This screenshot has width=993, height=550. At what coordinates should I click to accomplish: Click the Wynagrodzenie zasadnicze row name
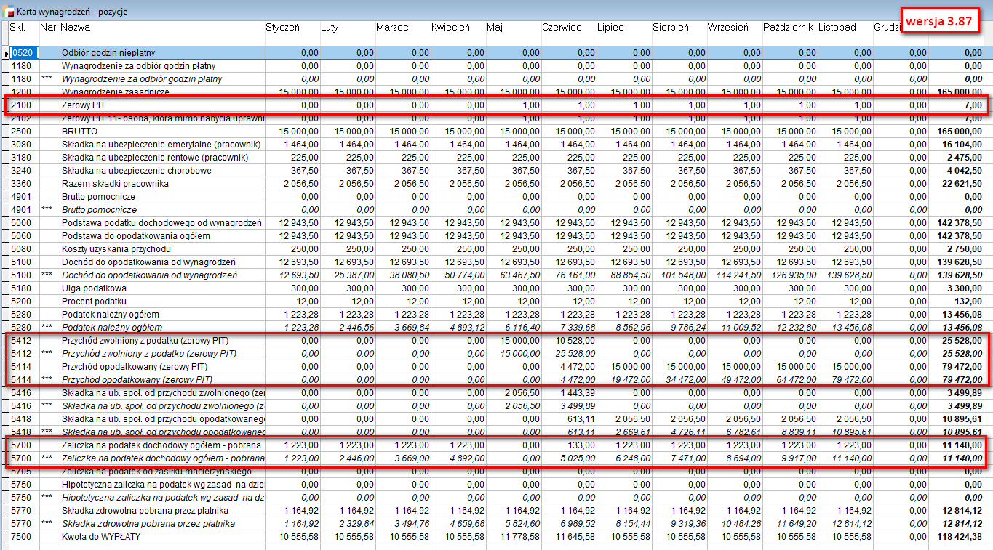[x=115, y=92]
